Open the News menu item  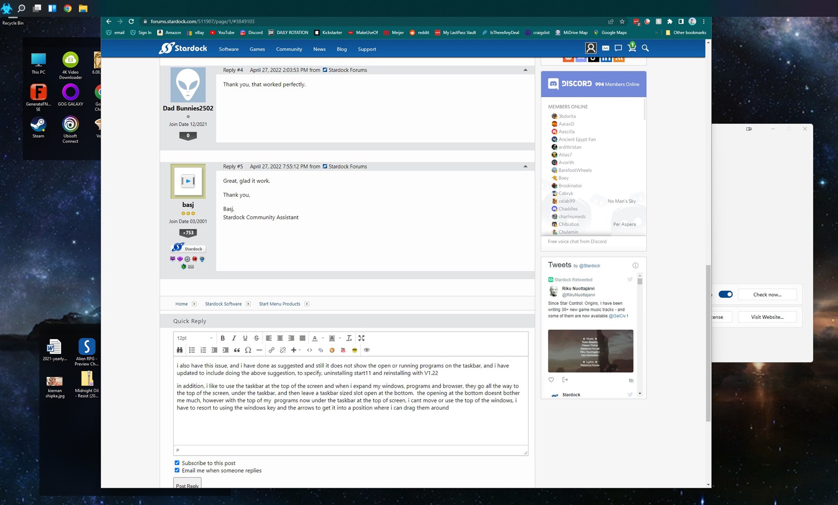[x=320, y=49]
